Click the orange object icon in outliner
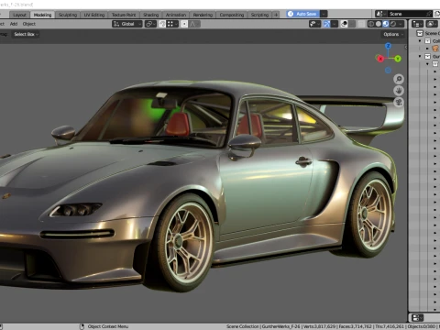This screenshot has height=330, width=440. tap(435, 49)
